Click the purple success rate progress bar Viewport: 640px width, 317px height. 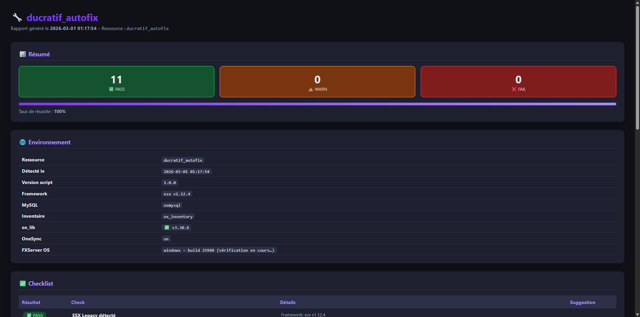point(317,104)
